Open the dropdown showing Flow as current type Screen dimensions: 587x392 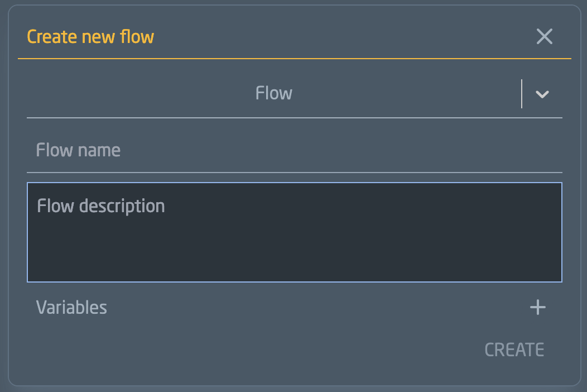(x=541, y=94)
